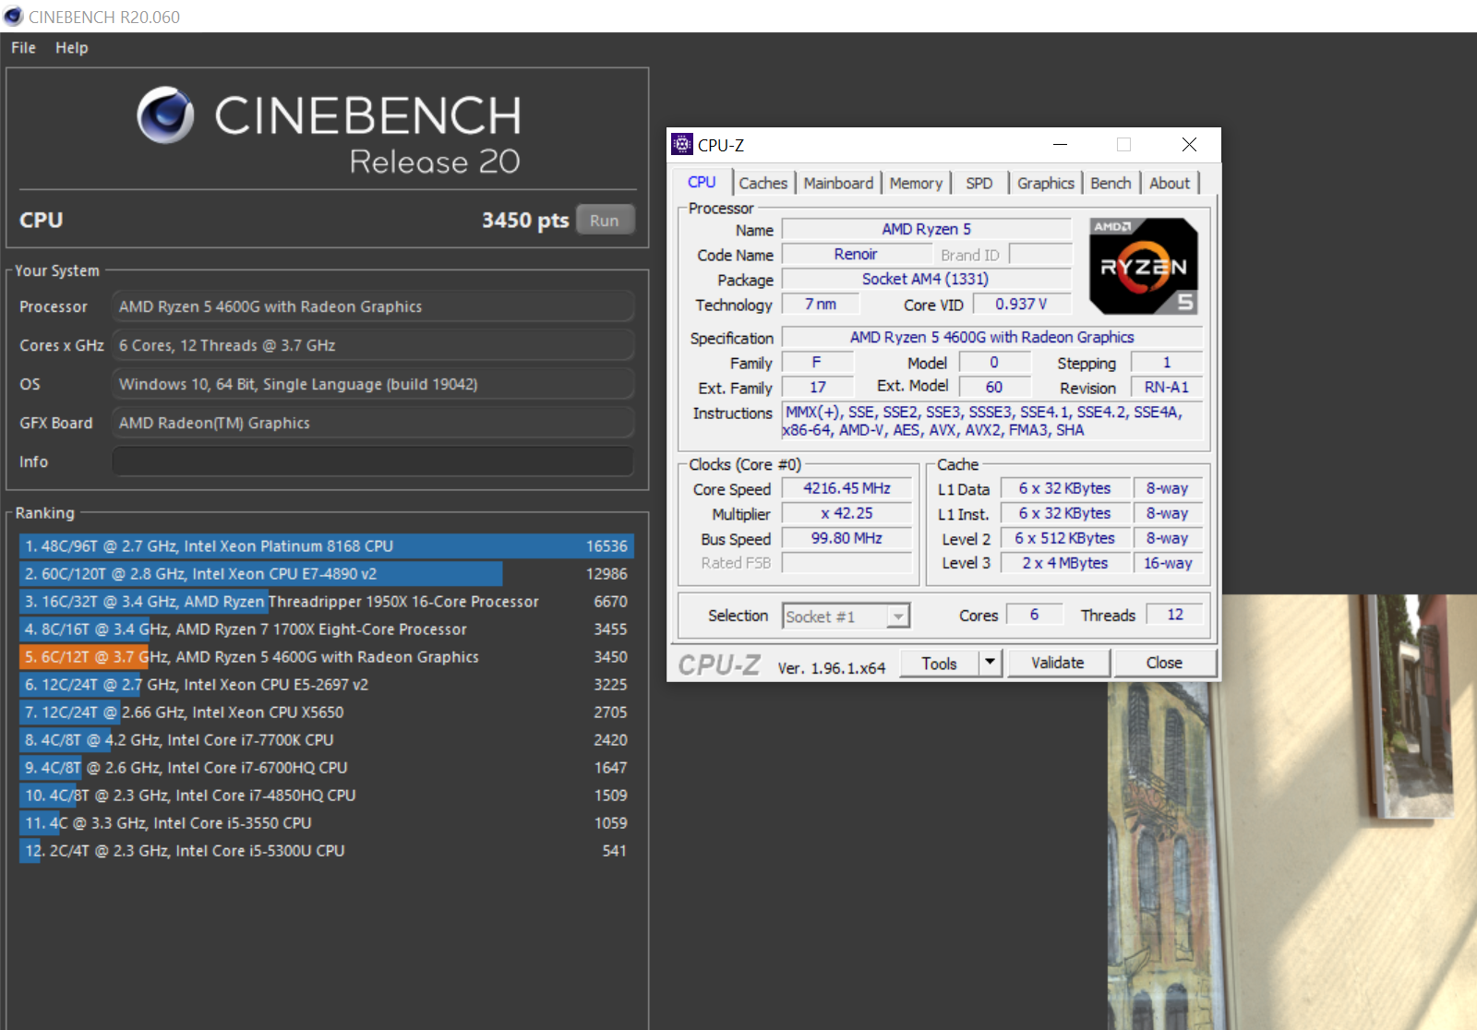The height and width of the screenshot is (1030, 1477).
Task: Click the CPU-Z app icon in title bar
Action: click(682, 144)
